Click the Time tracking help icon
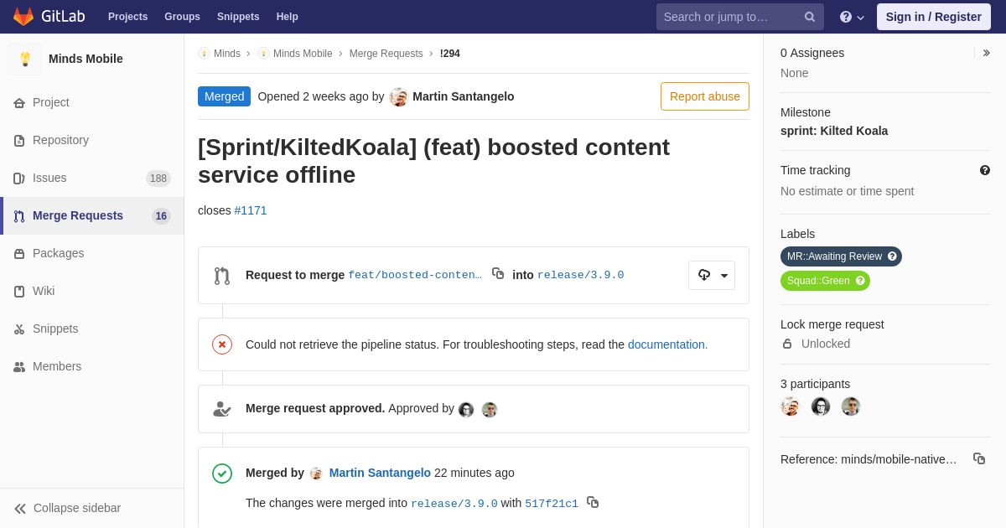1006x528 pixels. [985, 170]
